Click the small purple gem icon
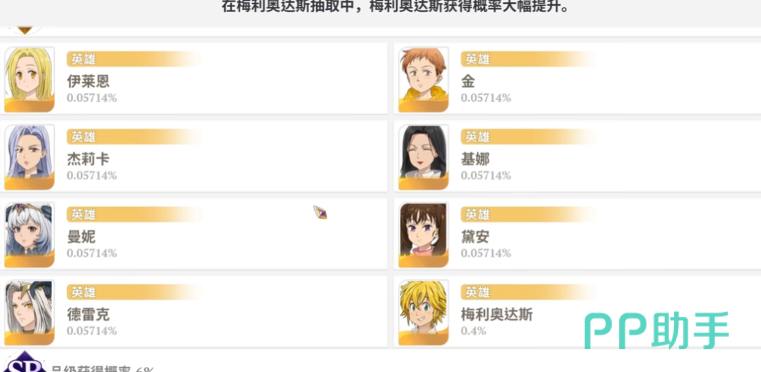Screen dimensions: 761x372 [x=320, y=211]
